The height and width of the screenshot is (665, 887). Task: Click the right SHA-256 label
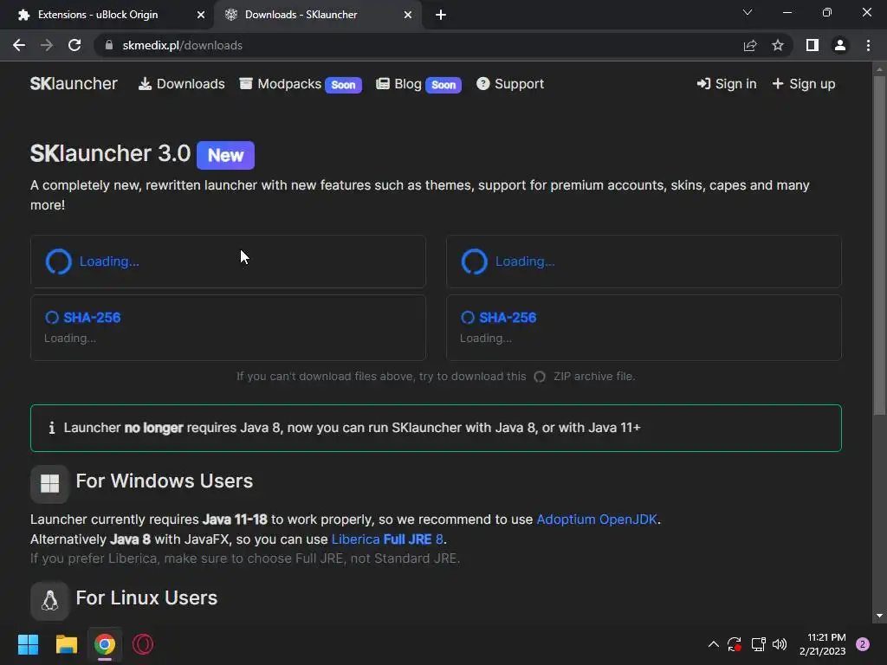tap(508, 317)
